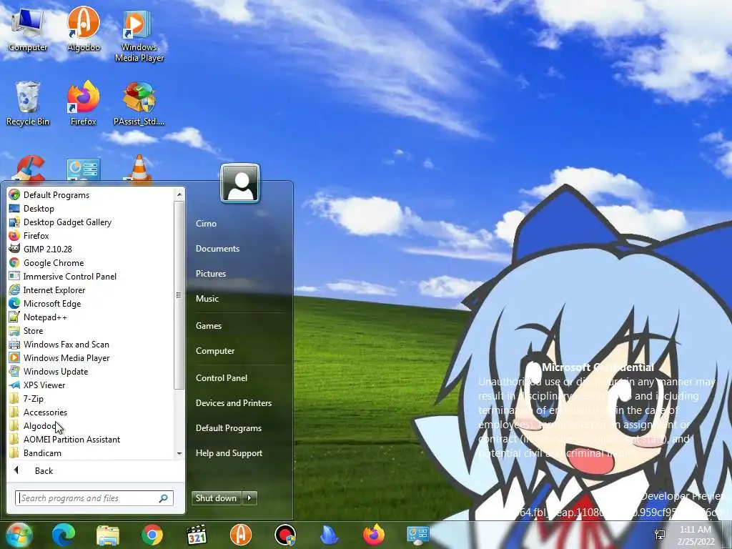Launch Algodoo from the taskbar

pos(241,535)
